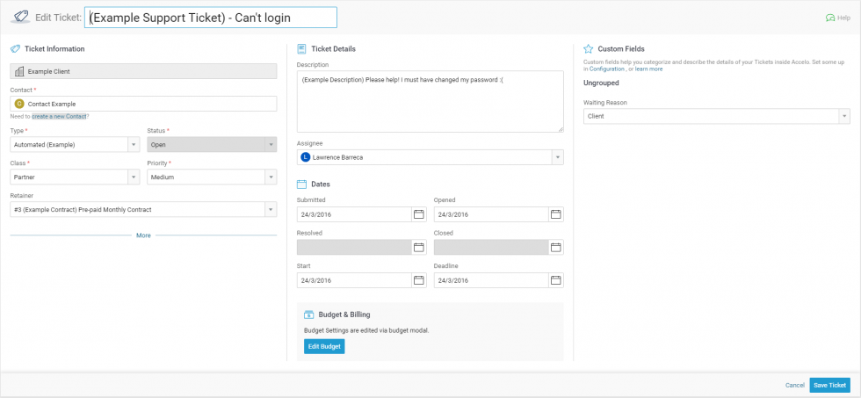Click the Contact Example avatar icon

click(x=19, y=104)
